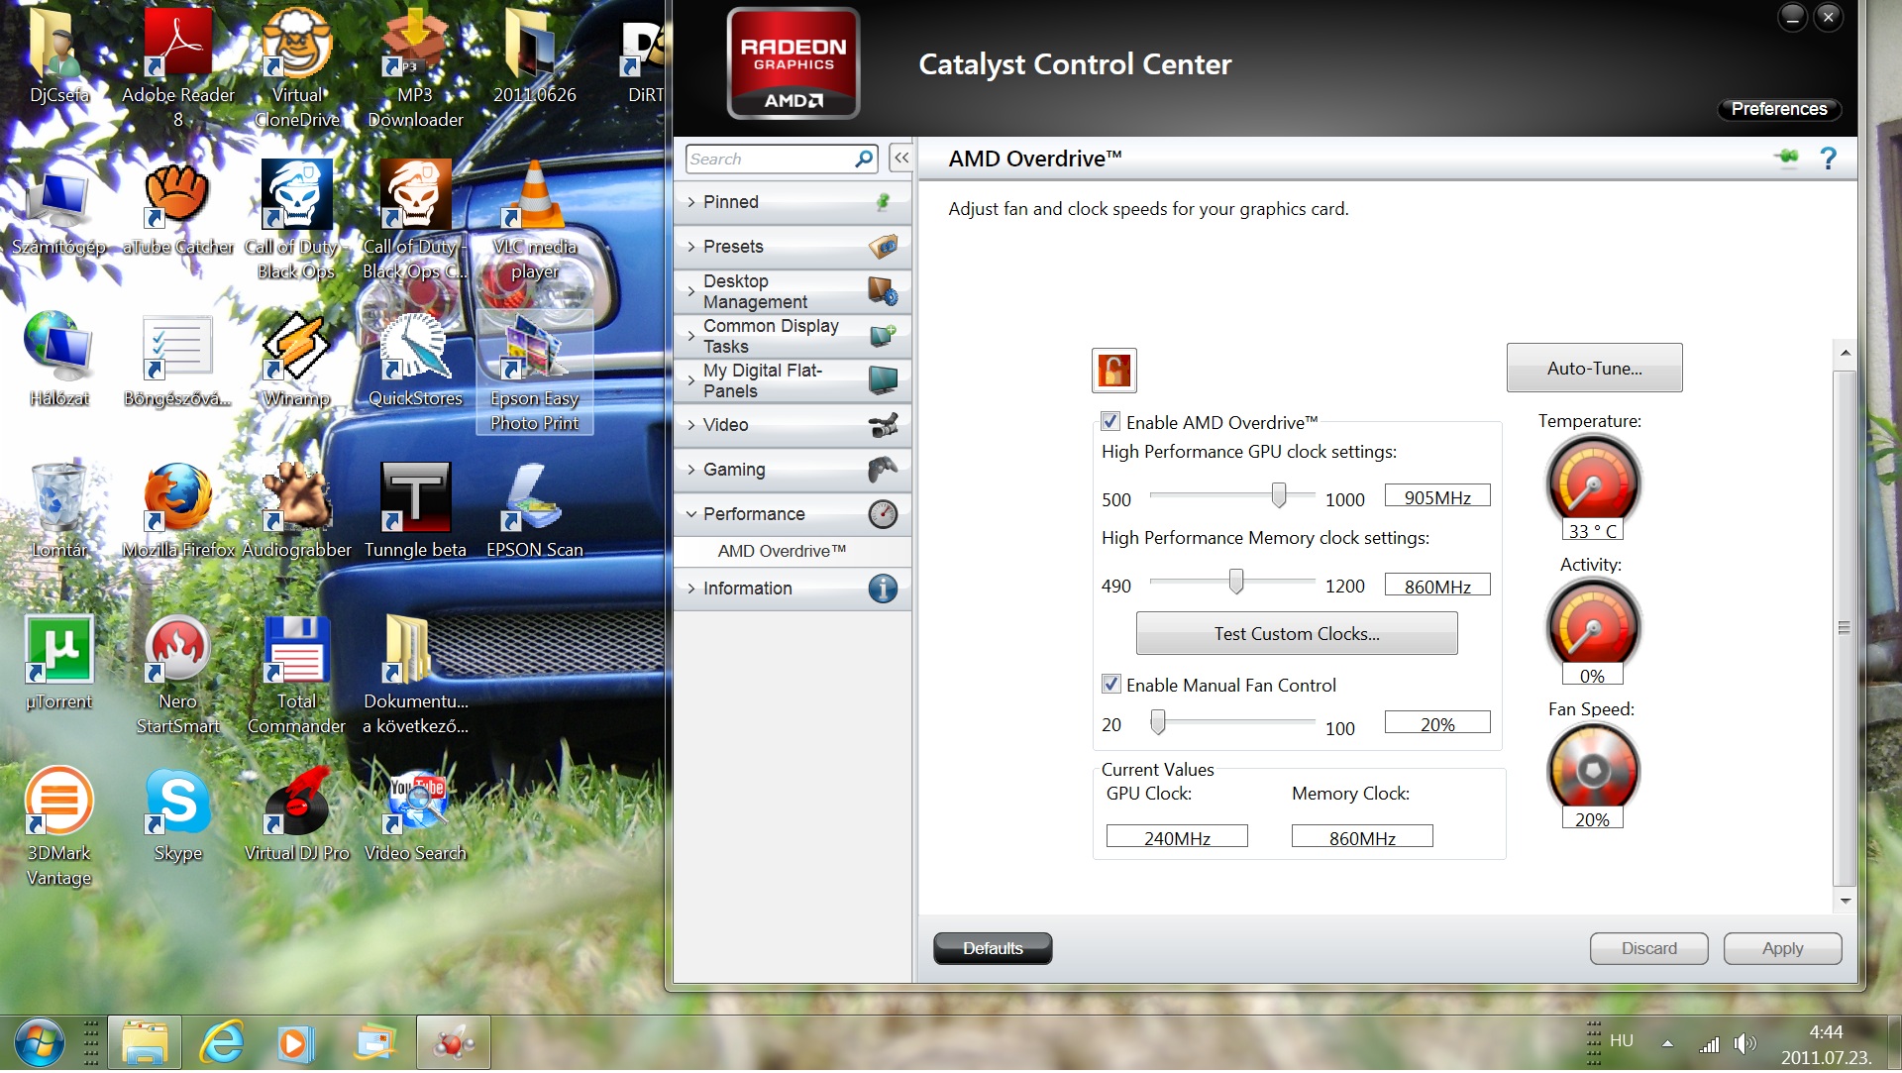Open the Adobe Reader 8 desktop icon
Screen dimensions: 1902x1073
[178, 65]
